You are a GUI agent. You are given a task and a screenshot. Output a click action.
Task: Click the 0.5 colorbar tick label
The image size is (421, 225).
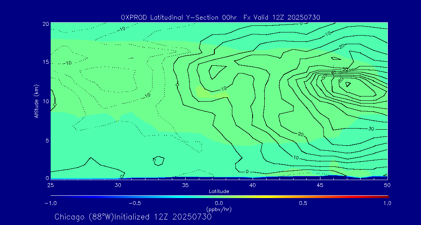303,203
